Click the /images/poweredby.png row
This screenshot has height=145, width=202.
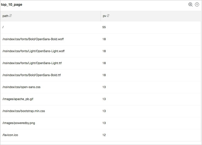(101, 123)
